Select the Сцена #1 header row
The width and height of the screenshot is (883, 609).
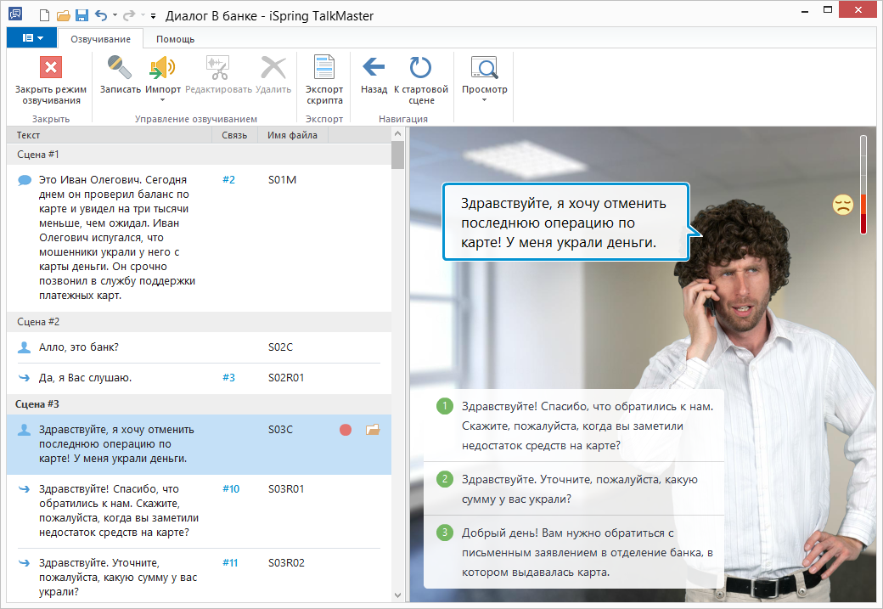point(199,155)
